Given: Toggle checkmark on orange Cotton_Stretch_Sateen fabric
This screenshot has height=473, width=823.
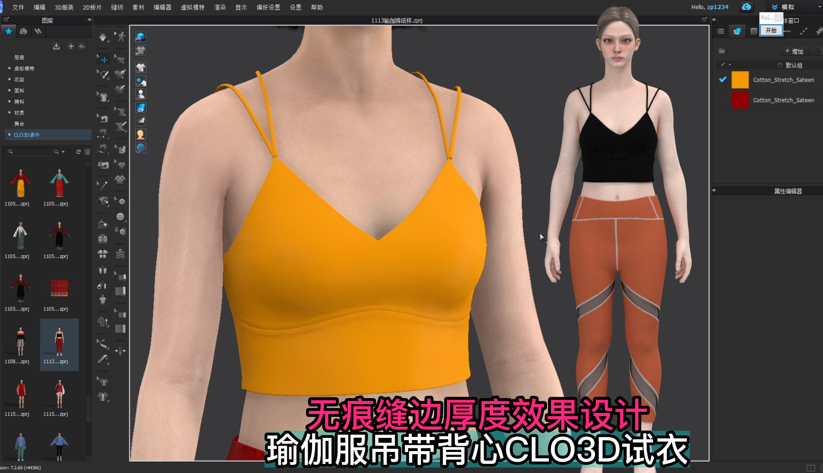Looking at the screenshot, I should 722,79.
